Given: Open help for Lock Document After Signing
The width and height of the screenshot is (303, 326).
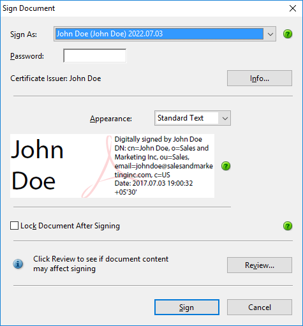Looking at the screenshot, I should click(x=288, y=226).
